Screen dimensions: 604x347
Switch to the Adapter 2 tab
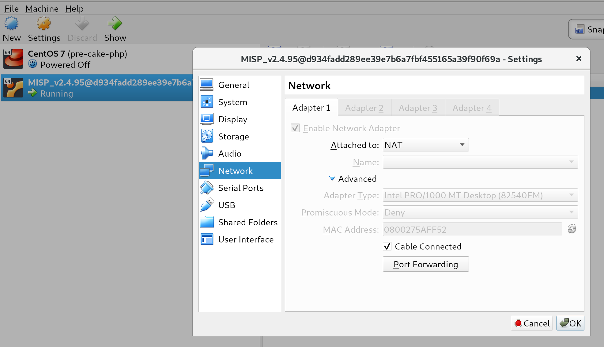coord(364,108)
